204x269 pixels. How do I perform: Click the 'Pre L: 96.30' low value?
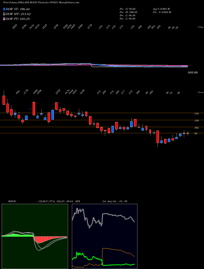128,15
